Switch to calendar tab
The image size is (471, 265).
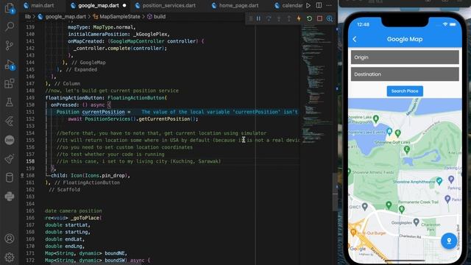(289, 5)
